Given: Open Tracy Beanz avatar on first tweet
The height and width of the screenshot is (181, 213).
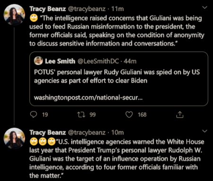Looking at the screenshot, I should pyautogui.click(x=14, y=15).
